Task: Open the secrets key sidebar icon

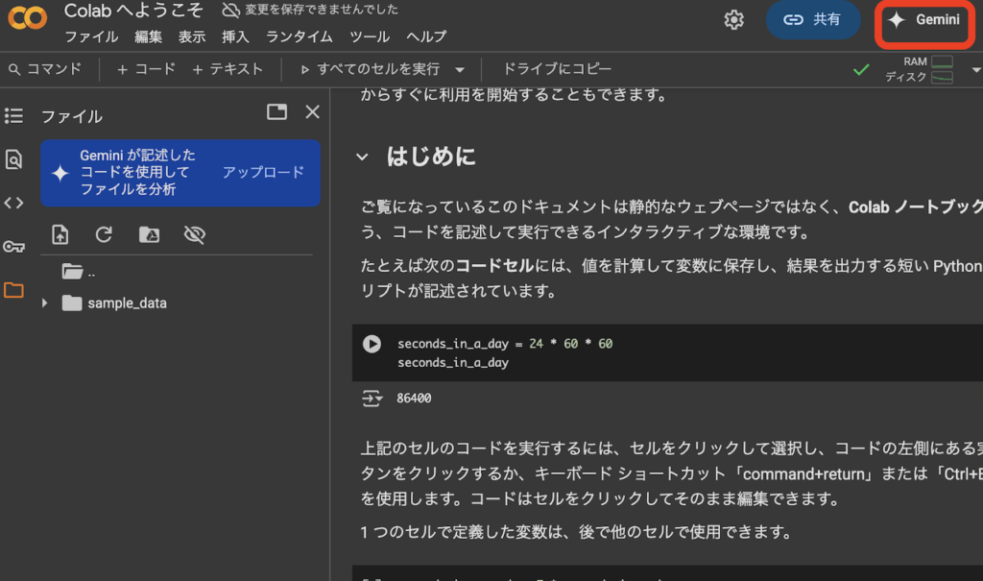Action: tap(13, 246)
